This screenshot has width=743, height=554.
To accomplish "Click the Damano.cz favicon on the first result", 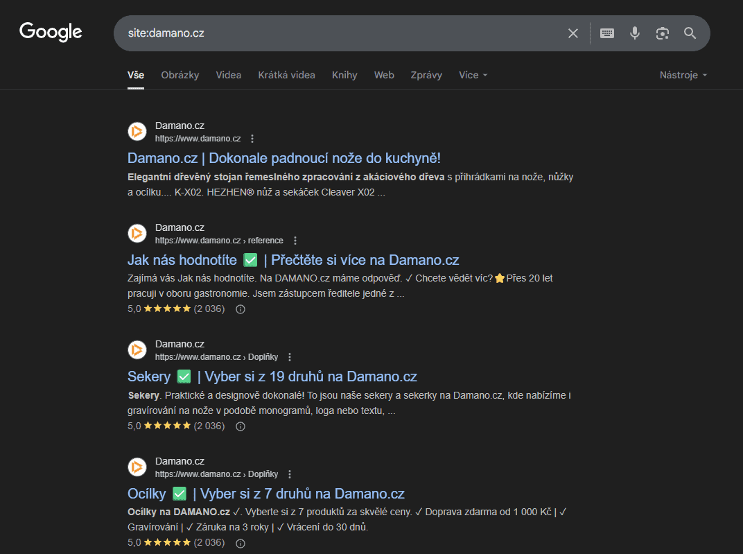I will (x=137, y=131).
